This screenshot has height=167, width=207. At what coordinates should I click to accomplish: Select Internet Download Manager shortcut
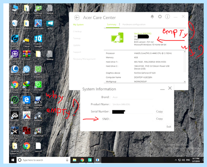(x=27, y=87)
